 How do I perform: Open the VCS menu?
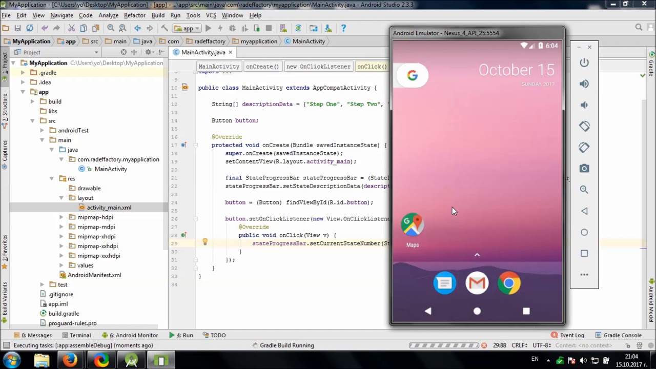pyautogui.click(x=211, y=15)
